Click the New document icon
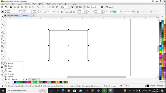The image size is (166, 93). [x=2, y=7]
